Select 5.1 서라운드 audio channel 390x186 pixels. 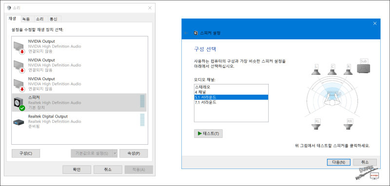(231, 97)
